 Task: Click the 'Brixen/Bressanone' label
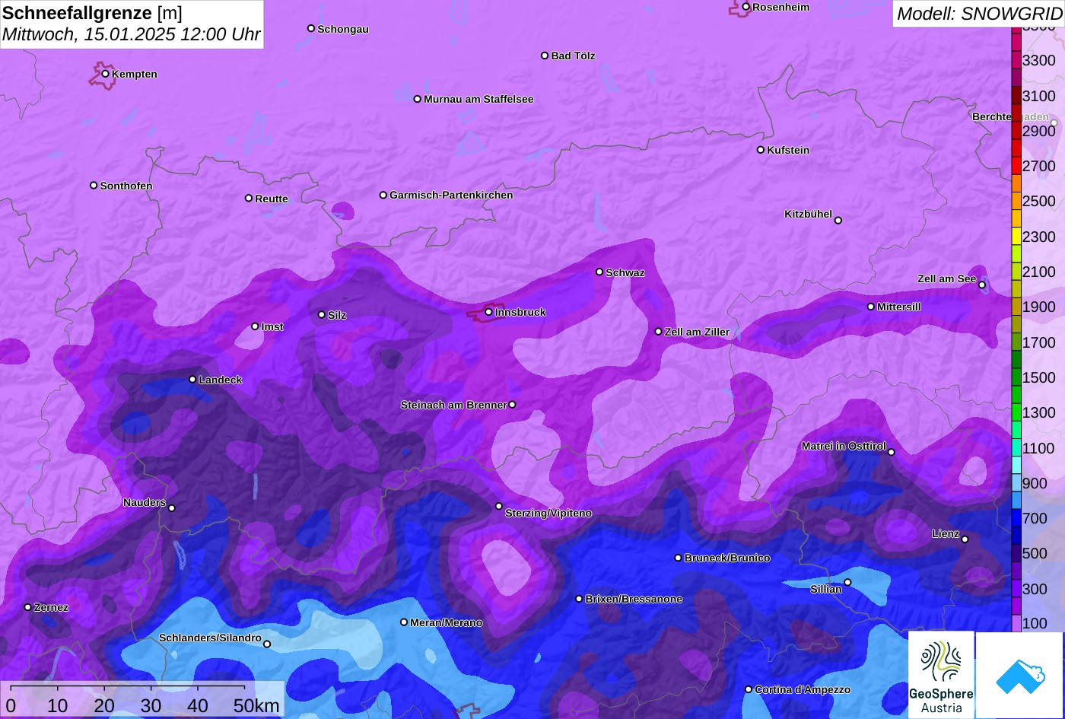tap(634, 599)
